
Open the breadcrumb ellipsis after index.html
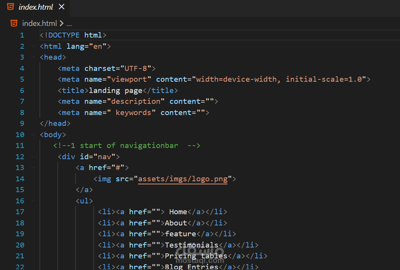(x=69, y=23)
